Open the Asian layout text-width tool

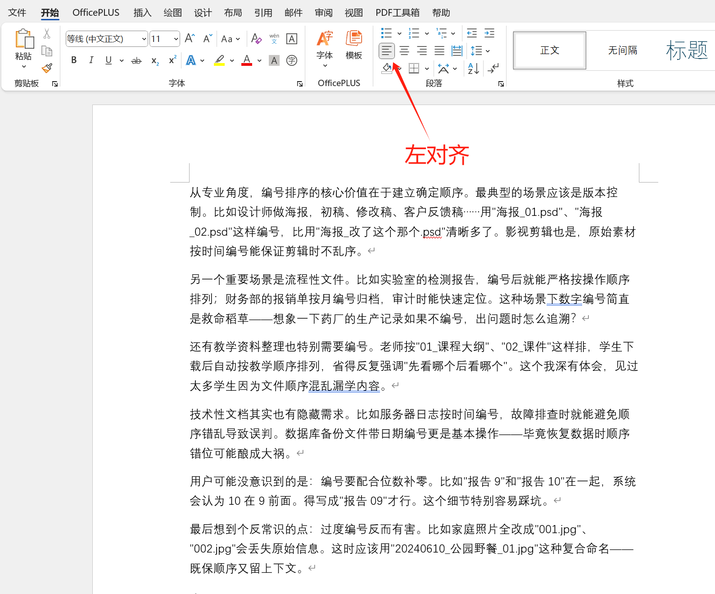[x=443, y=68]
